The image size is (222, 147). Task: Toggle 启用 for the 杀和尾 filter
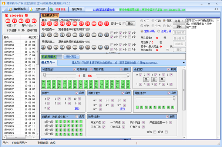[168, 69]
